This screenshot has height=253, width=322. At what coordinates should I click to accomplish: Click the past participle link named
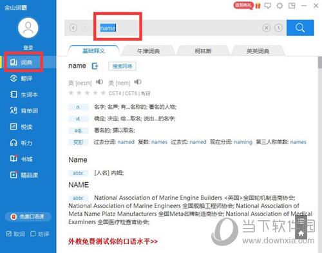click(126, 142)
